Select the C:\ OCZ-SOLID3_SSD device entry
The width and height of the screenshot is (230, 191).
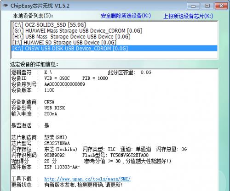(114, 25)
